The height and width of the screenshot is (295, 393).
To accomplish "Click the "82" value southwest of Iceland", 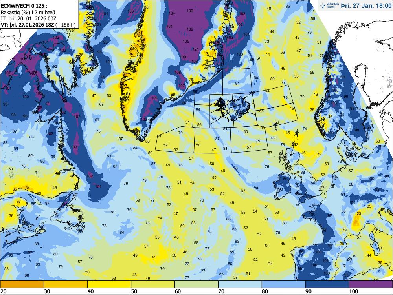I will pos(214,119).
